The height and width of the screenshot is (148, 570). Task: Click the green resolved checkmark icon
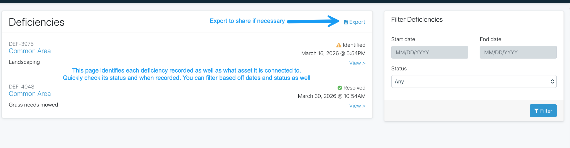click(340, 88)
